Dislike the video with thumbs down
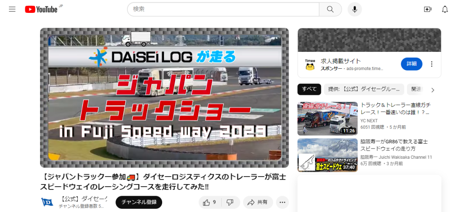455x212 pixels. click(x=231, y=202)
